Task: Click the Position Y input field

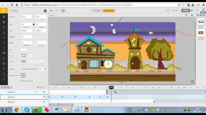Action: 41,17
